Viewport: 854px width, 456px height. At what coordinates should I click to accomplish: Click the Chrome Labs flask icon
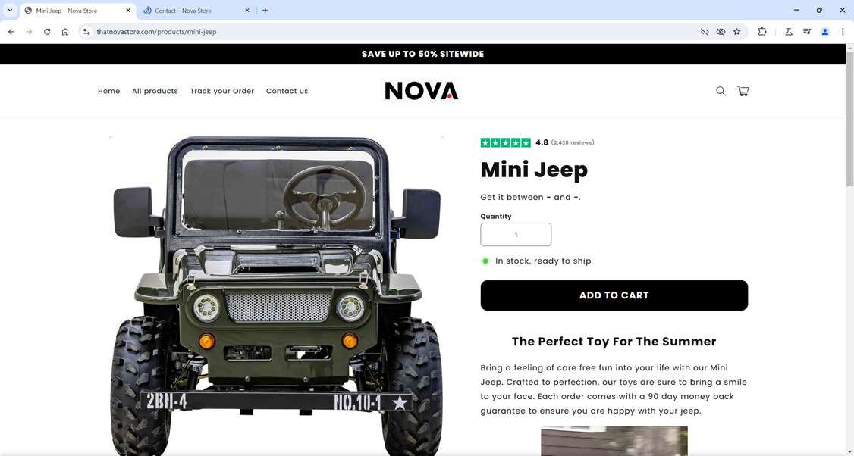coord(789,32)
